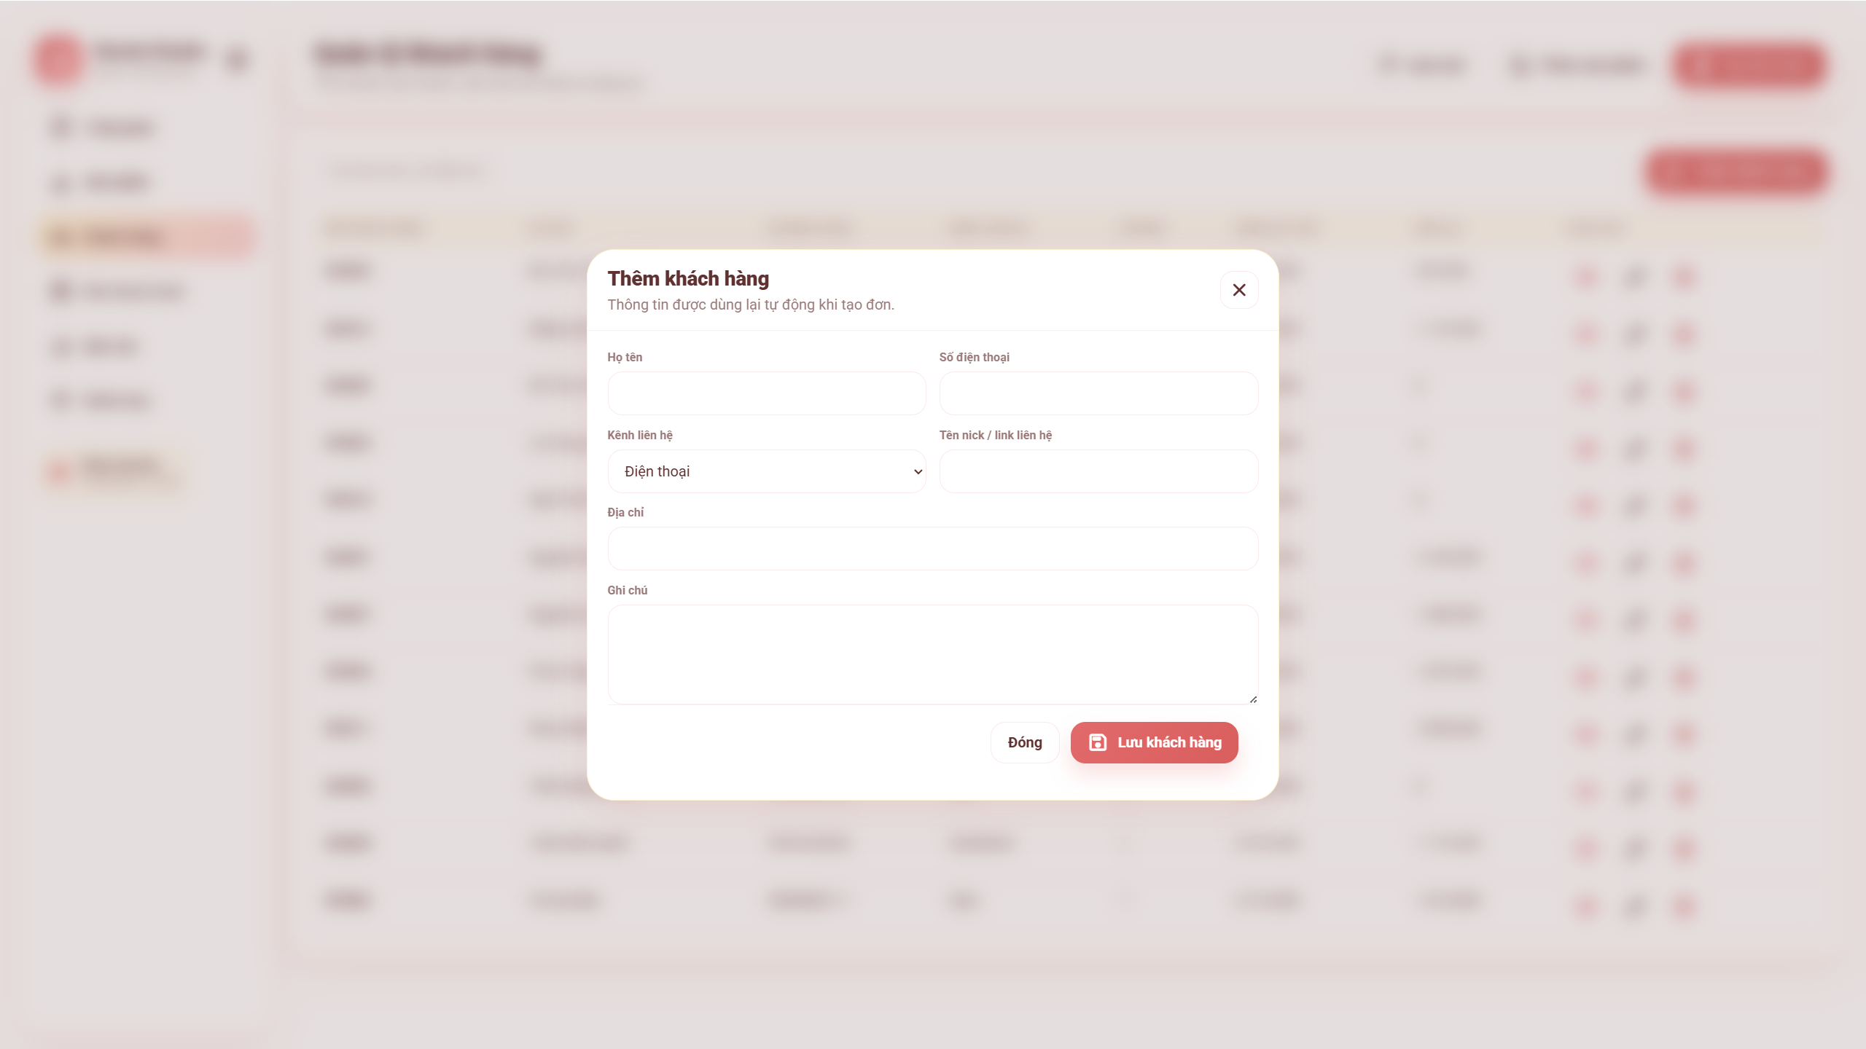The width and height of the screenshot is (1866, 1049).
Task: Select the Tên nick / link liên hệ field
Action: 1098,471
